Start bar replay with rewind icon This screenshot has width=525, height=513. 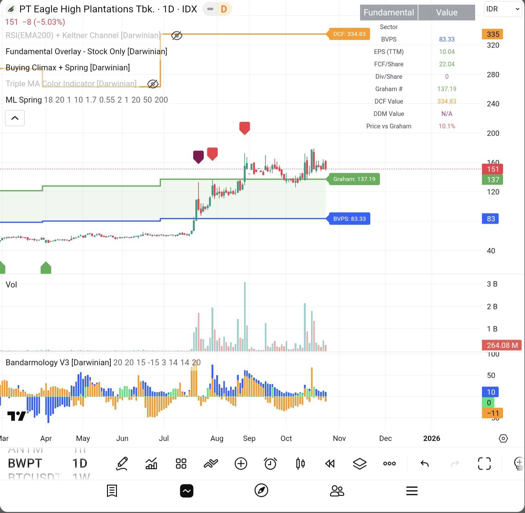pos(330,464)
